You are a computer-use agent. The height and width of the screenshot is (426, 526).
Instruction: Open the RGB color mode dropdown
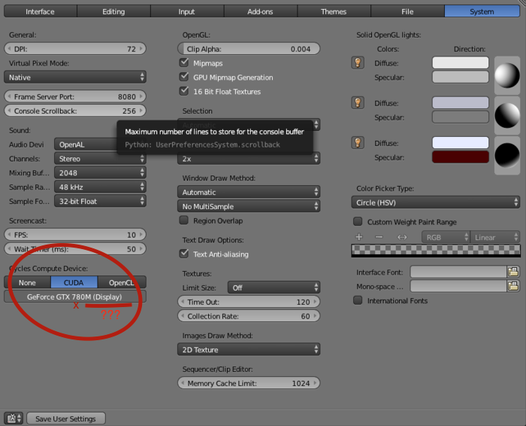pos(446,237)
